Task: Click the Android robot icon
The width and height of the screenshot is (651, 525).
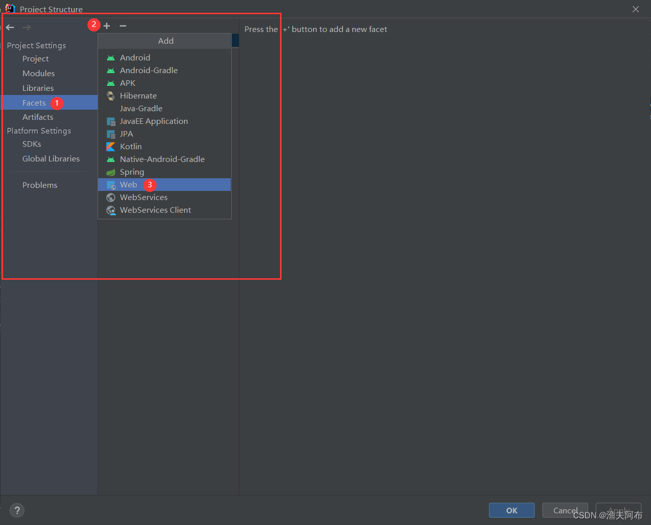Action: pyautogui.click(x=111, y=57)
